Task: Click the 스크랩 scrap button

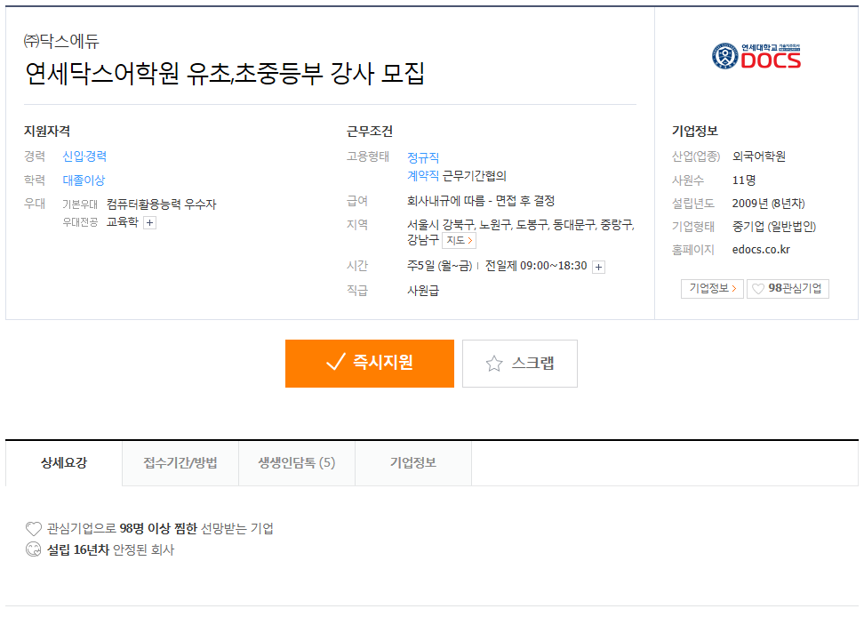Action: tap(520, 364)
